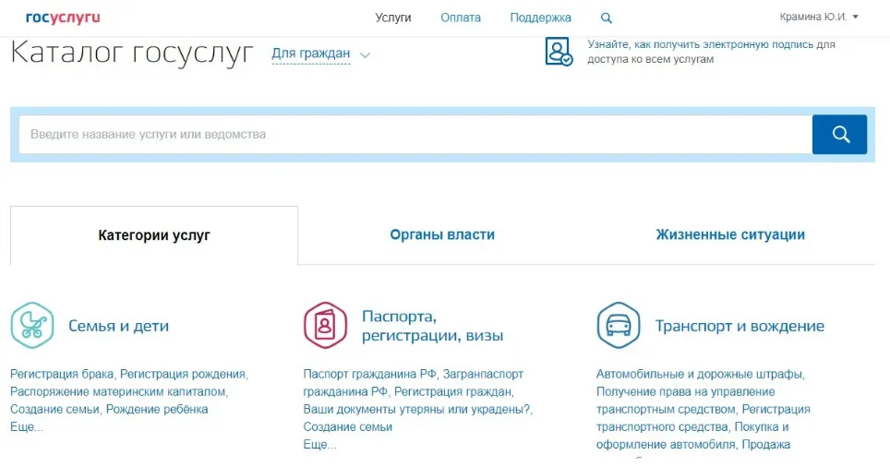Open the Поддержка menu
The width and height of the screenshot is (890, 467).
[540, 18]
